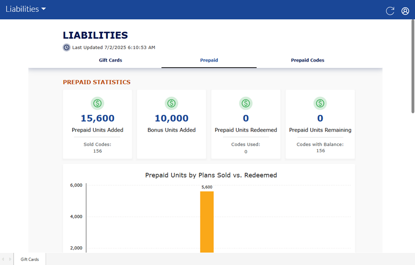Screen dimensions: 415x265
Task: Click the 15,600 Prepaid Units Added value
Action: pyautogui.click(x=98, y=118)
